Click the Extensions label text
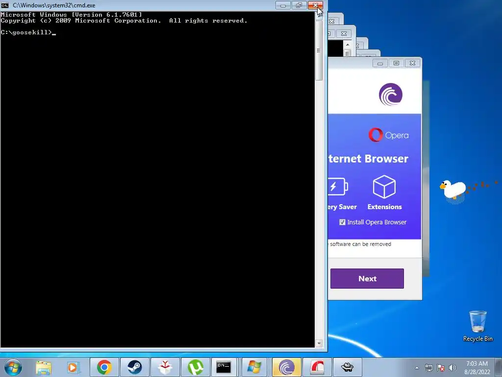Image resolution: width=502 pixels, height=377 pixels. click(384, 207)
